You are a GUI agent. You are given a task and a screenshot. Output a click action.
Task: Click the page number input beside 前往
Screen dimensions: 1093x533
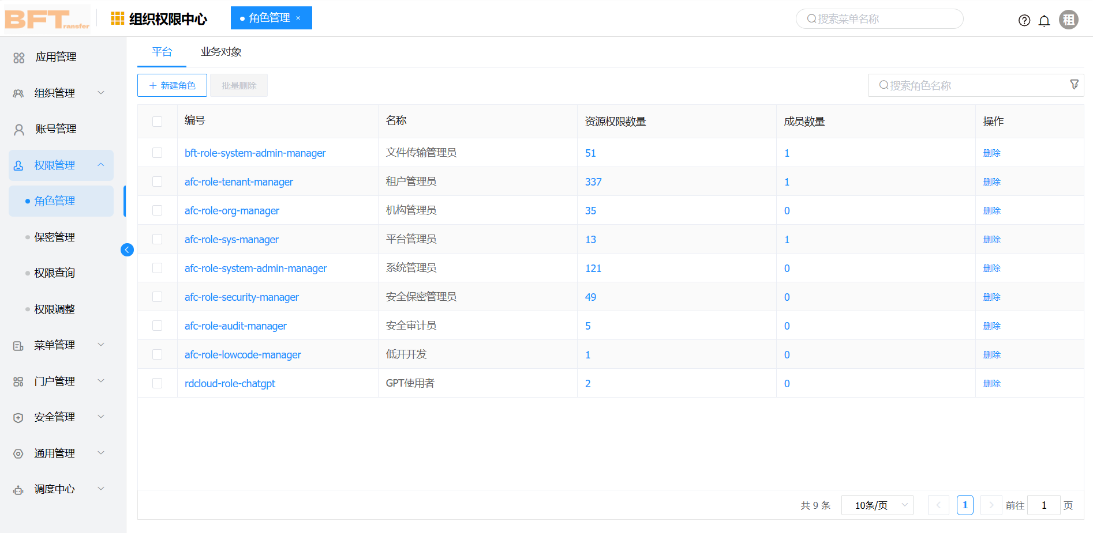1043,505
